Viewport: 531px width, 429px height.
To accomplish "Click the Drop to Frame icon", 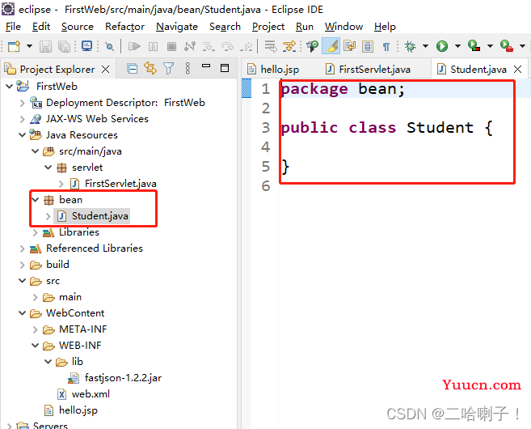I will point(271,46).
